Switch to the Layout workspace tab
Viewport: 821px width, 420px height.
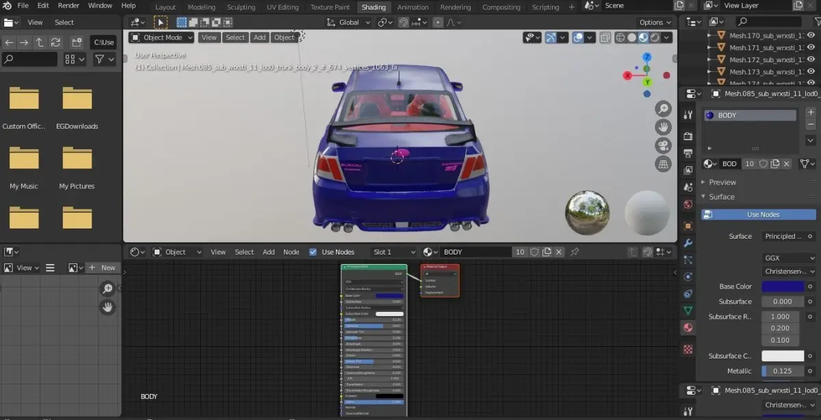[166, 7]
